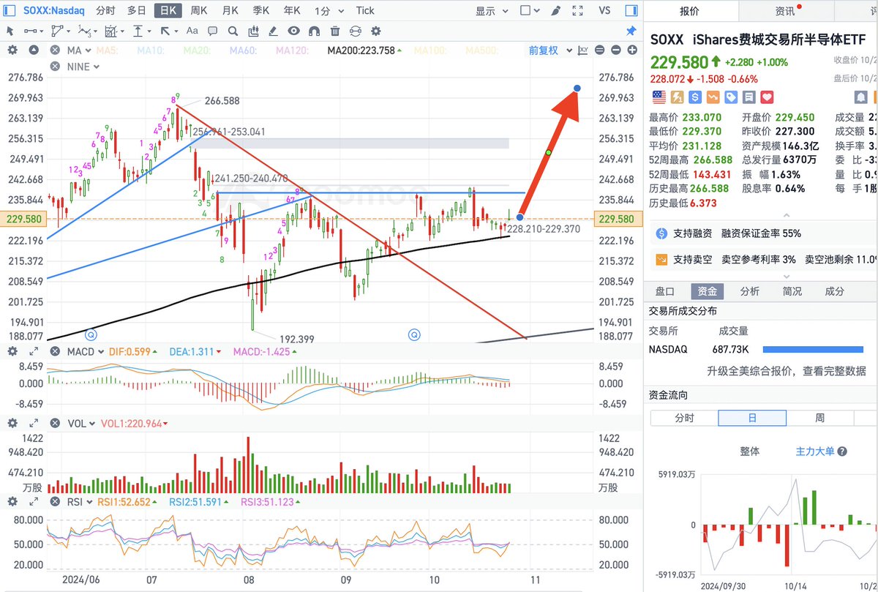878x592 pixels.
Task: Toggle the left sidebar panel icon
Action: [x=9, y=10]
